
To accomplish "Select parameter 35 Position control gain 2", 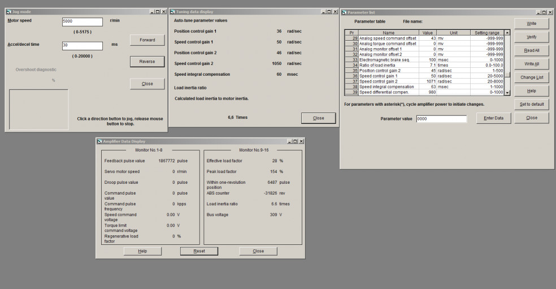I will (x=424, y=71).
